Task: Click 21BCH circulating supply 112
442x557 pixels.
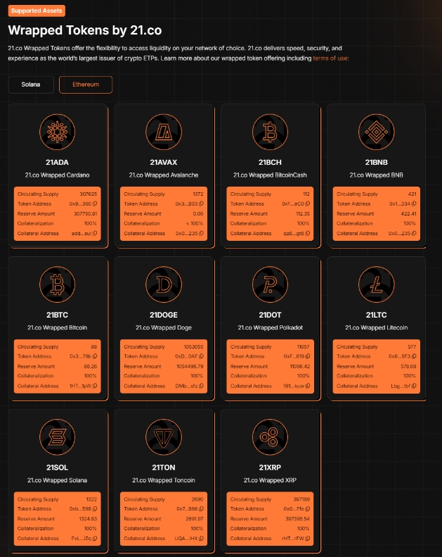Action: [x=306, y=194]
